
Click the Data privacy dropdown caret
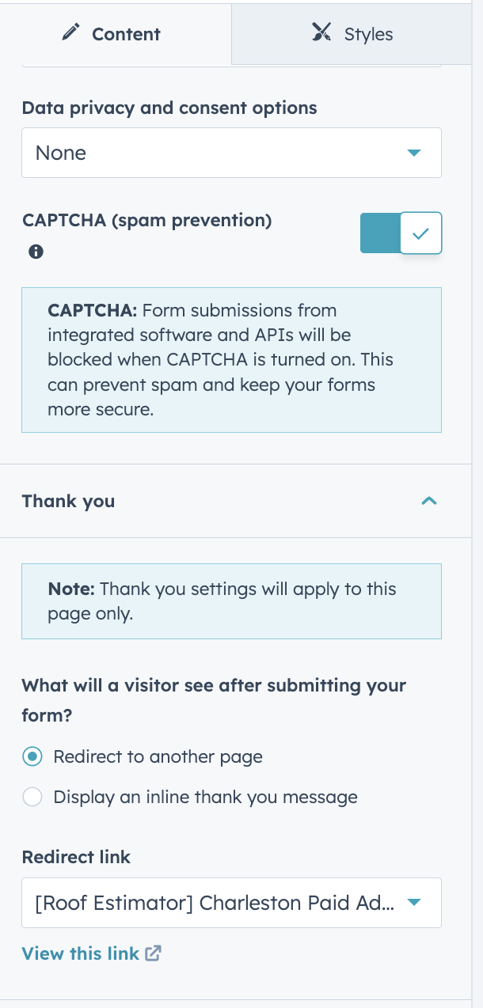[x=413, y=153]
